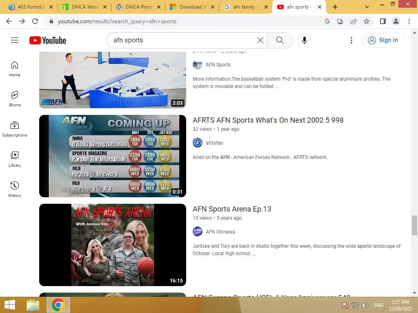Start voice search with microphone icon
Viewport: 418px width, 313px height.
pyautogui.click(x=305, y=40)
